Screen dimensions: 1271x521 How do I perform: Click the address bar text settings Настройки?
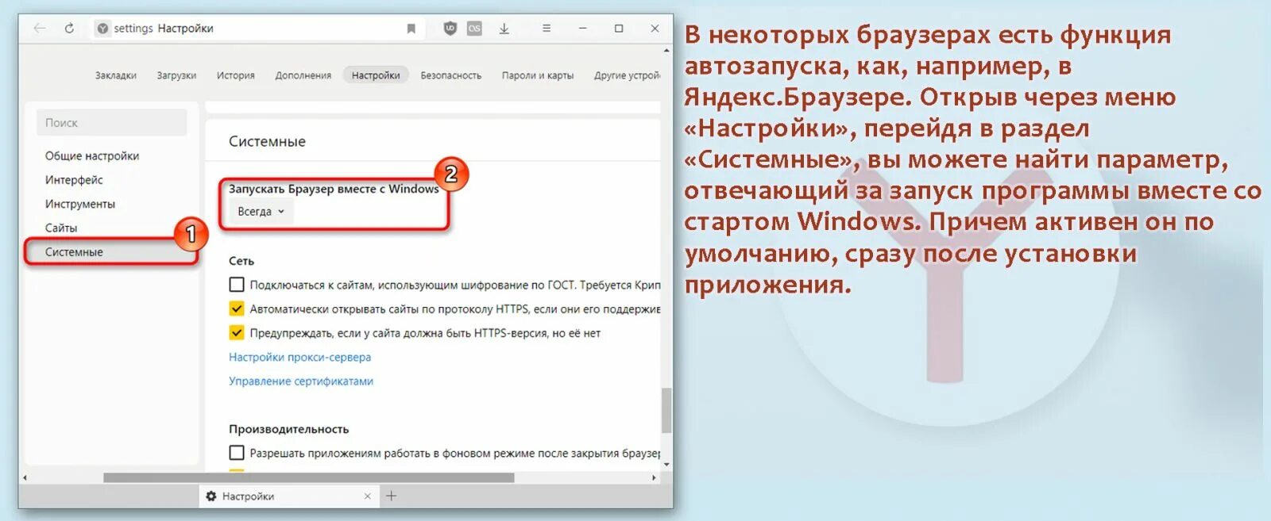tap(164, 29)
